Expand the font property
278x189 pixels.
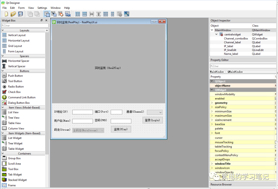pos(212,133)
